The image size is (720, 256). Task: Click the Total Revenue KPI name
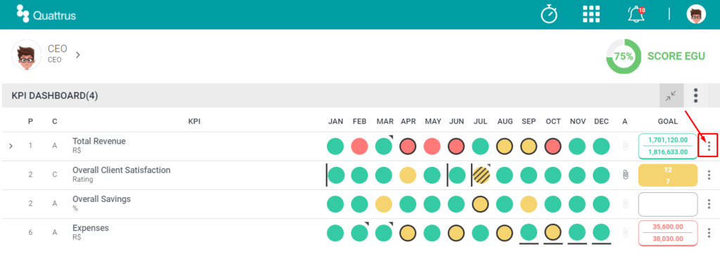(x=98, y=141)
